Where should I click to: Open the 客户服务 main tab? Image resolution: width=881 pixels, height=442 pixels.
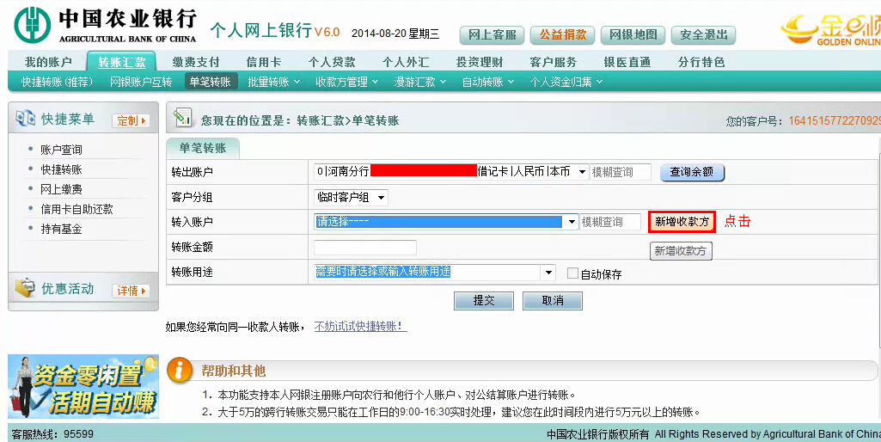[x=554, y=62]
